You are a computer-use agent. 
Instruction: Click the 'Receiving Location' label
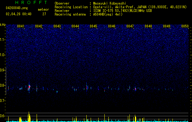pyautogui.click(x=71, y=7)
